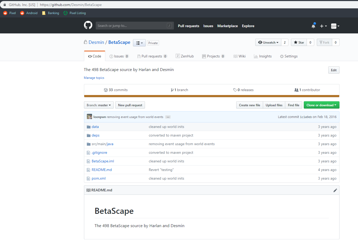
Task: Click the src/main/java folder icon
Action: (88, 144)
